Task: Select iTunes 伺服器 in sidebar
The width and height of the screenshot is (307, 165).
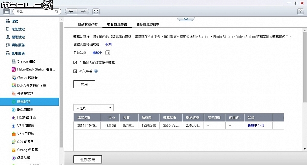Action: [x=25, y=77]
